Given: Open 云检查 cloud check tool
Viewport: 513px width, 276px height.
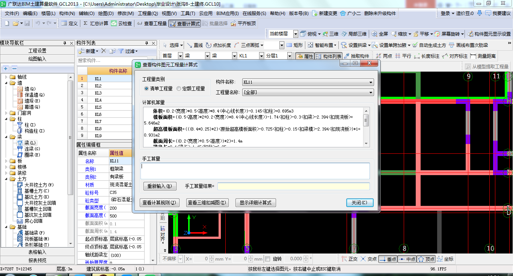Looking at the screenshot, I should [x=114, y=23].
